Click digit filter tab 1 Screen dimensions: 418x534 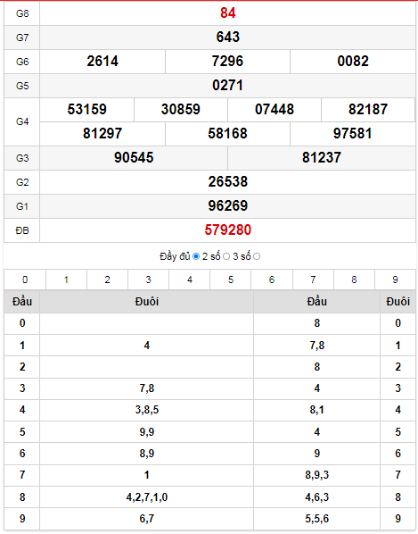[x=66, y=280]
